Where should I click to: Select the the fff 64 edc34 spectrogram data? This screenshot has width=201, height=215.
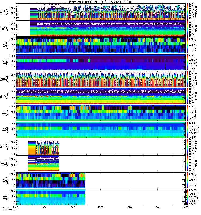(x=44, y=148)
